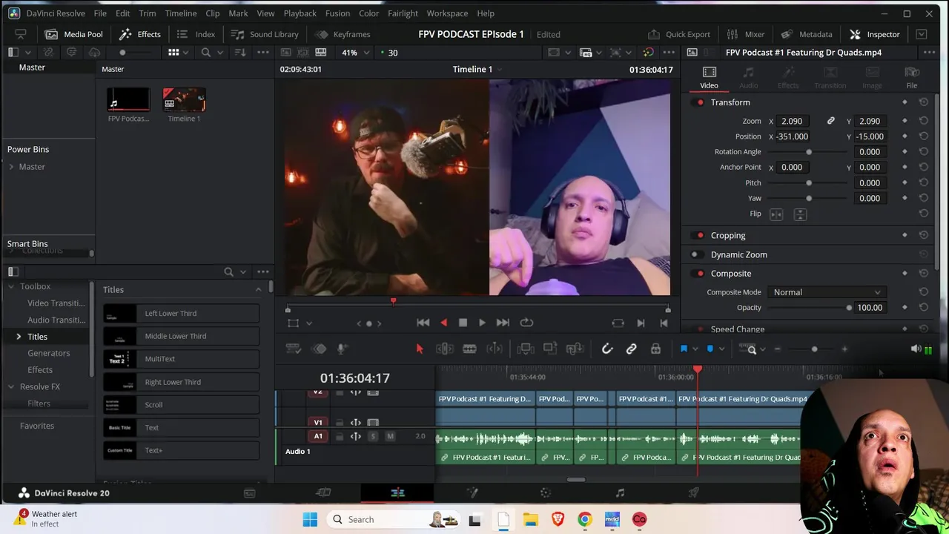The width and height of the screenshot is (949, 534).
Task: Click the search magnifier in Effects panel
Action: tap(228, 272)
